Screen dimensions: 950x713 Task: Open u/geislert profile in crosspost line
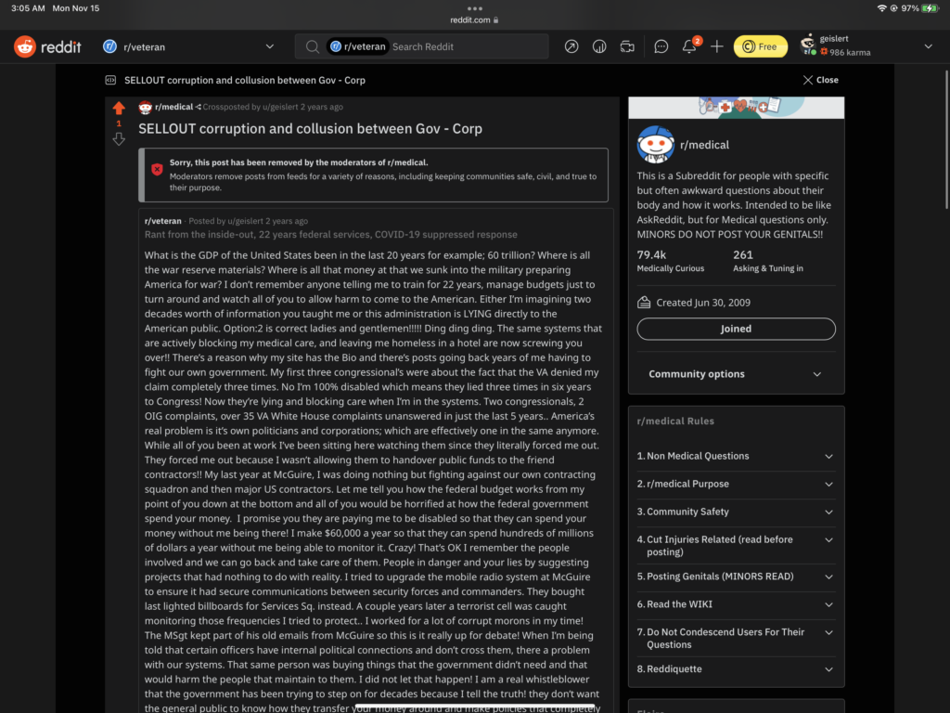[280, 107]
